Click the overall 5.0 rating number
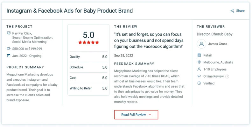The height and width of the screenshot is (127, 252). 88,35
